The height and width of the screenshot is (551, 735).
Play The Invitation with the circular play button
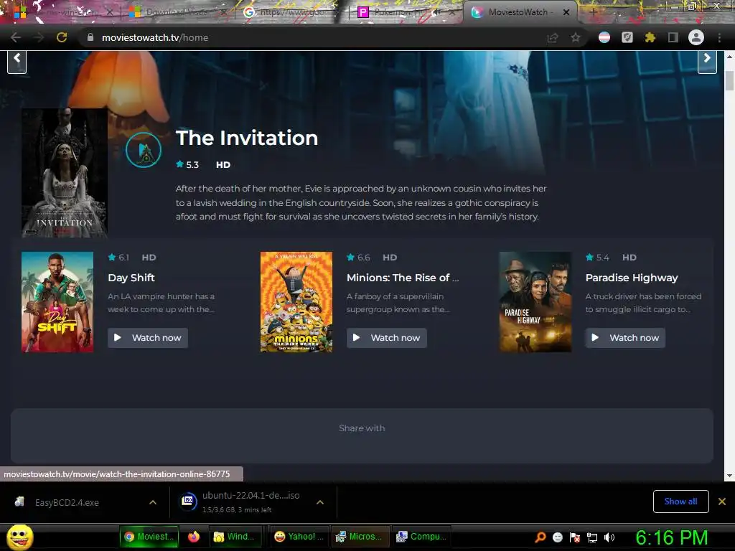(x=144, y=150)
